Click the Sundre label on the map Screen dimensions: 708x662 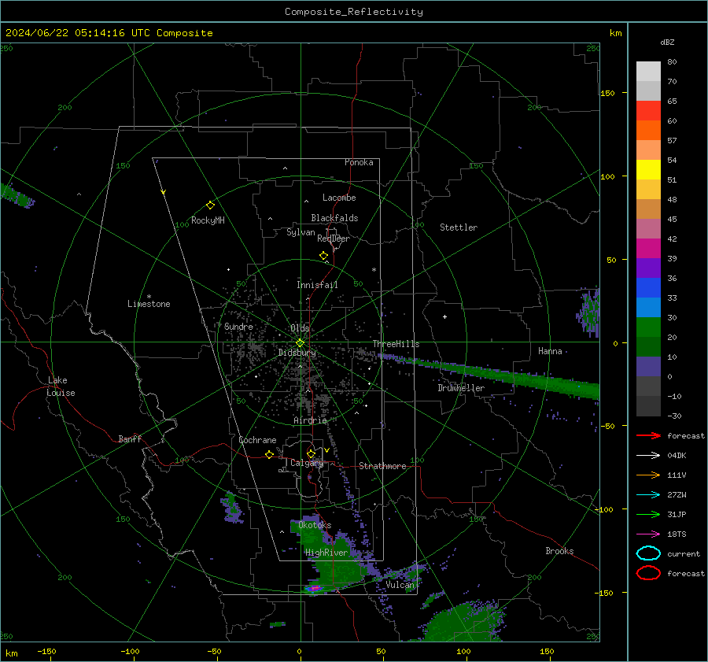(x=238, y=326)
